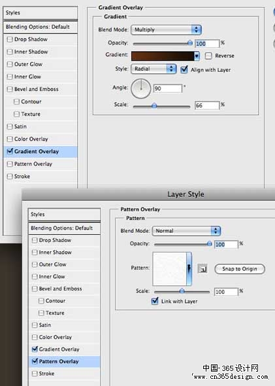Viewport: 275px width, 386px height.
Task: Enable the Reverse gradient checkbox
Action: click(208, 56)
